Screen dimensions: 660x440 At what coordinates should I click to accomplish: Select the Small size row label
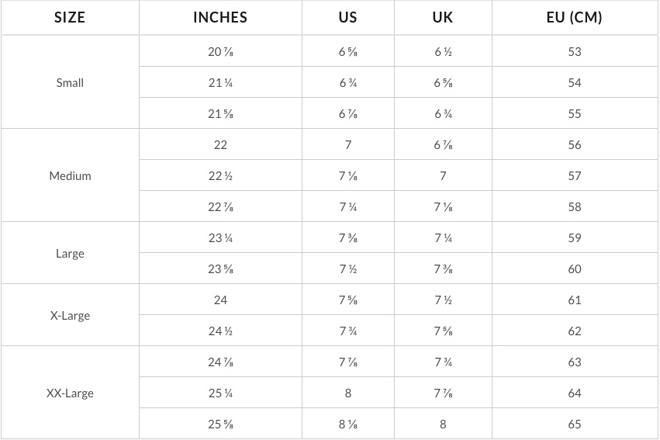pos(70,82)
